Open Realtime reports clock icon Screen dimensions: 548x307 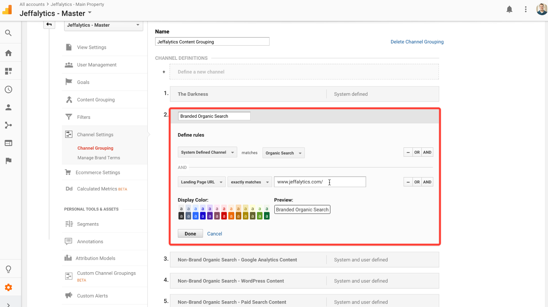8,90
